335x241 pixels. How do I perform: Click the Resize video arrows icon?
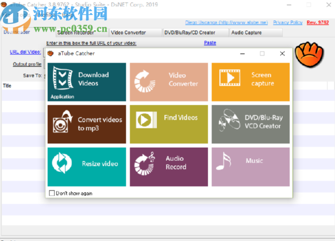click(62, 163)
